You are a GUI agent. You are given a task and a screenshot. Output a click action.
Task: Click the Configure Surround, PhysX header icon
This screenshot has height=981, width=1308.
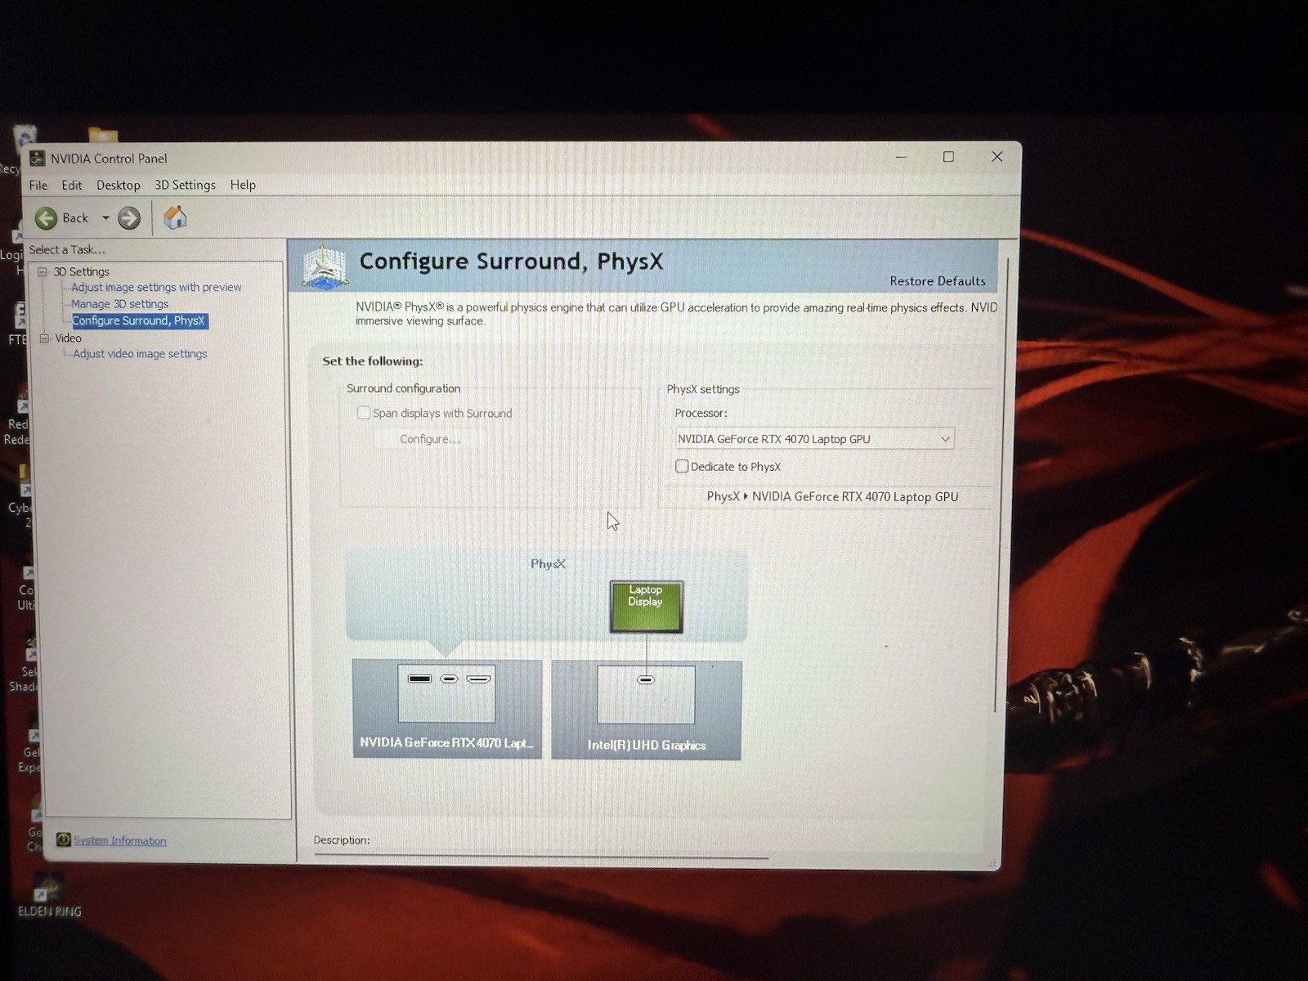click(x=325, y=267)
